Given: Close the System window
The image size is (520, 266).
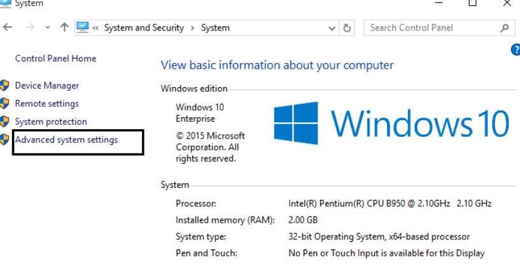Looking at the screenshot, I should pyautogui.click(x=507, y=3).
